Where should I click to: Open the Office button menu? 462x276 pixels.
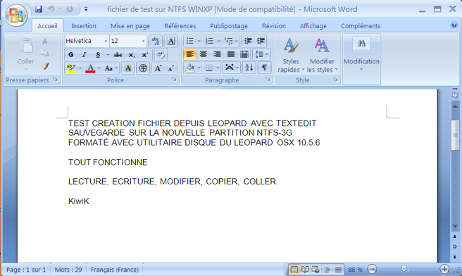[x=16, y=15]
